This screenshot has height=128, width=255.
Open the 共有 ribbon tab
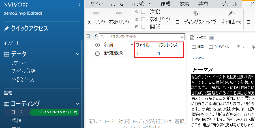click(203, 4)
